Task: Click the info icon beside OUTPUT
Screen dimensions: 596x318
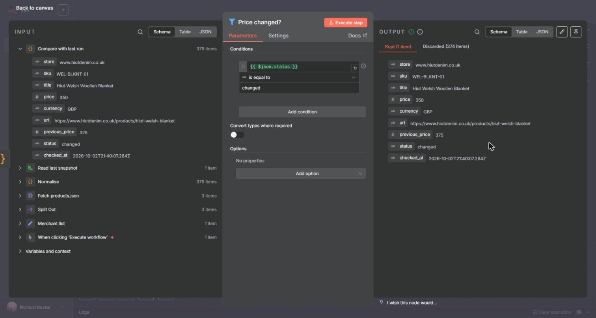Action: pos(420,32)
